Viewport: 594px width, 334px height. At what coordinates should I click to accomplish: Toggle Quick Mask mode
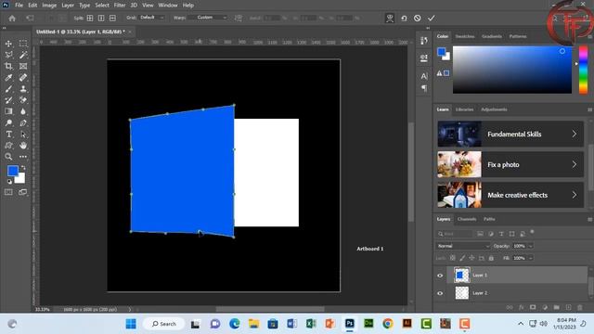tap(8, 192)
